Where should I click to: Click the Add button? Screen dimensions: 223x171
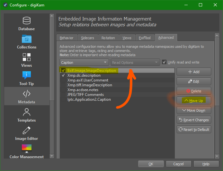click(x=194, y=72)
